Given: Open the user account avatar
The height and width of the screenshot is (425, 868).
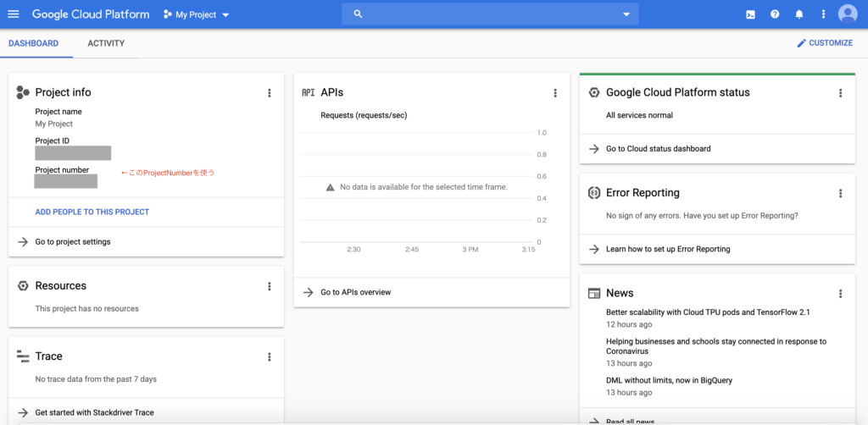Looking at the screenshot, I should (x=848, y=14).
